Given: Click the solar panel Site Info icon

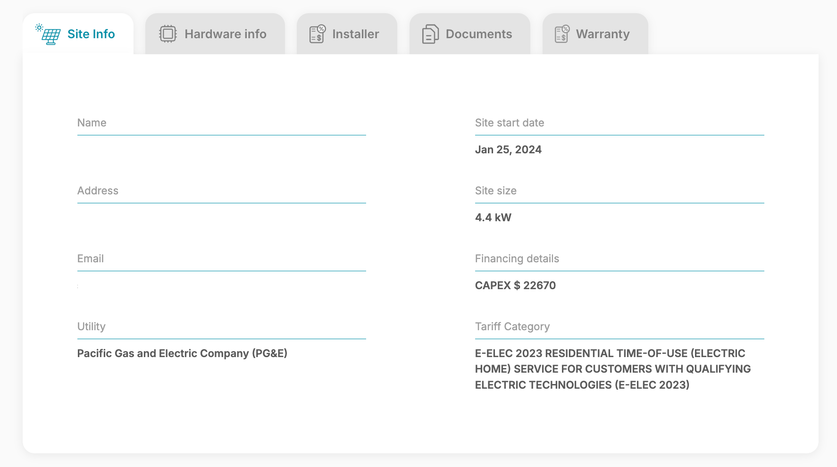Looking at the screenshot, I should (48, 34).
